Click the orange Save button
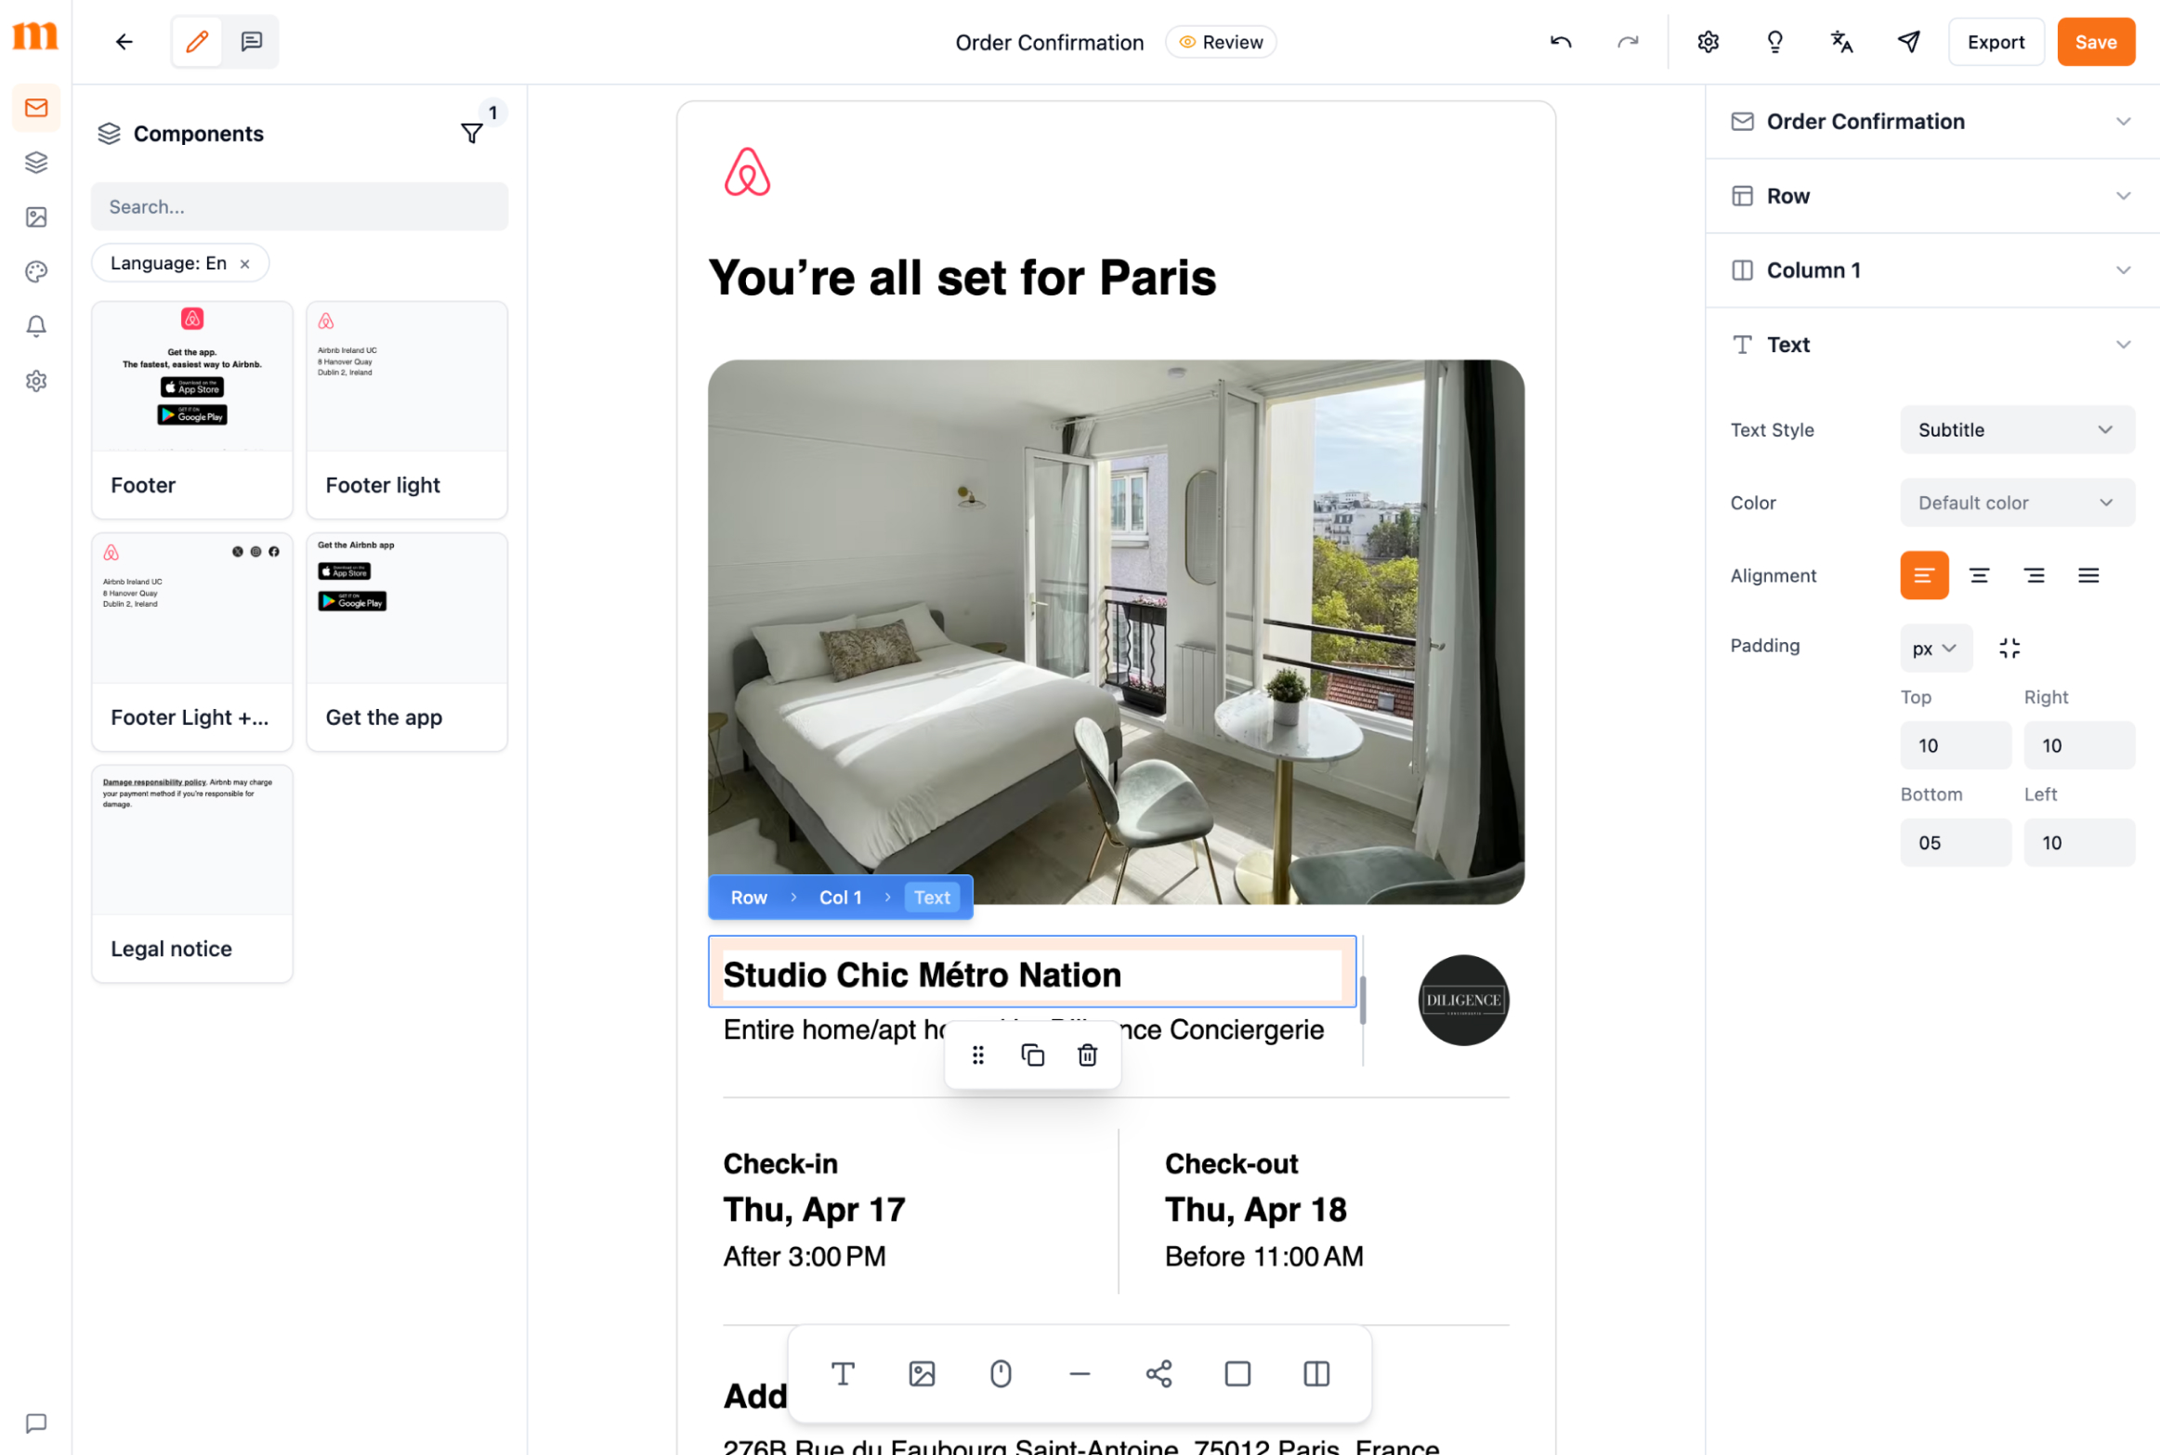 pyautogui.click(x=2095, y=42)
